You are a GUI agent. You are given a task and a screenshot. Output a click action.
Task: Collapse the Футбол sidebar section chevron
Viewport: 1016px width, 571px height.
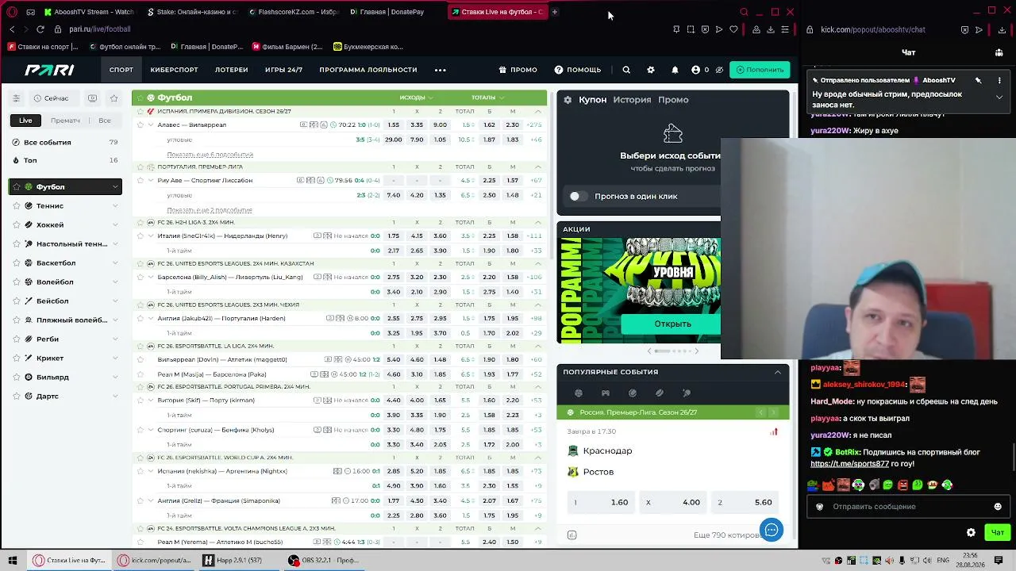[x=115, y=186]
